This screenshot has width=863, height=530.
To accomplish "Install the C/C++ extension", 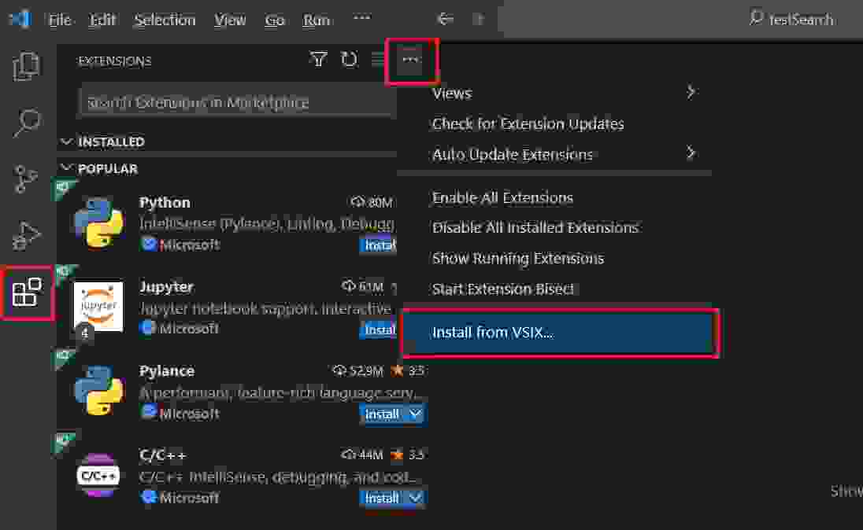I will click(x=383, y=498).
